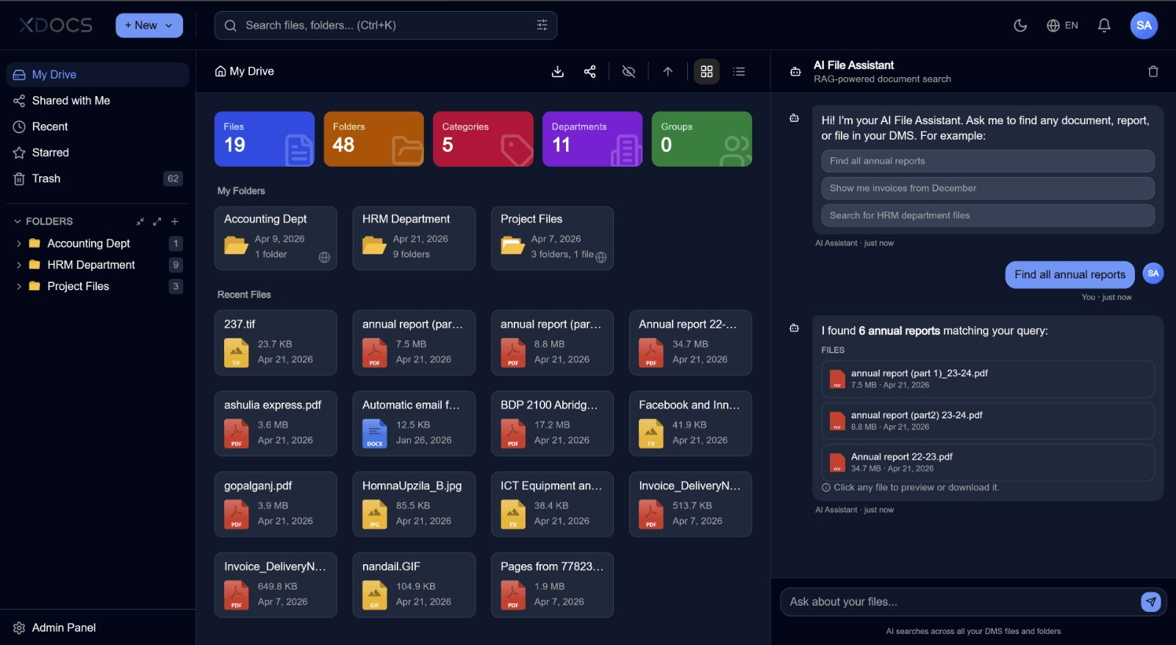1176x645 pixels.
Task: Select suggestion Show me invoices from December
Action: click(988, 188)
